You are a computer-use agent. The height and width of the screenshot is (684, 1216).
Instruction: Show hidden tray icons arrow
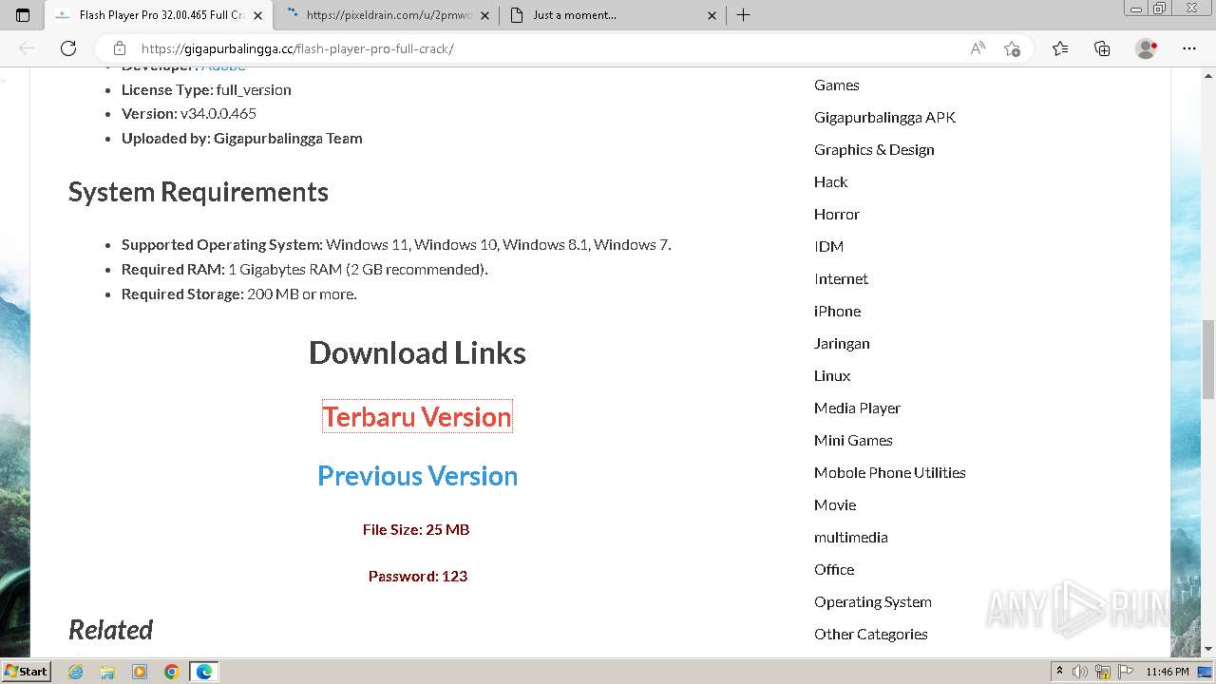click(x=1059, y=672)
